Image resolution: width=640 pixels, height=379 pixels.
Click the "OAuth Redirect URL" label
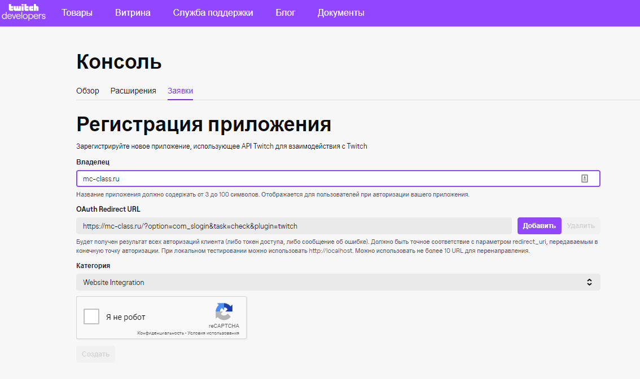(108, 209)
